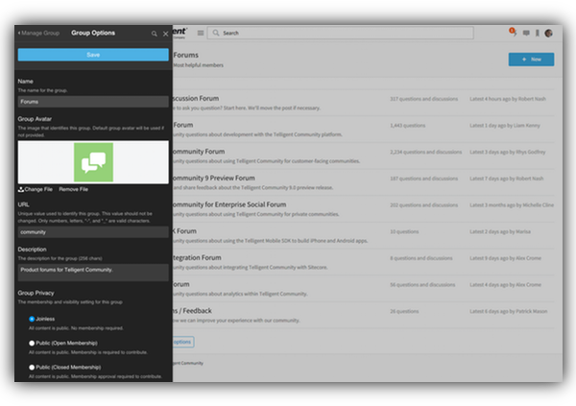Click into the Description text box
The image size is (576, 406).
point(93,273)
